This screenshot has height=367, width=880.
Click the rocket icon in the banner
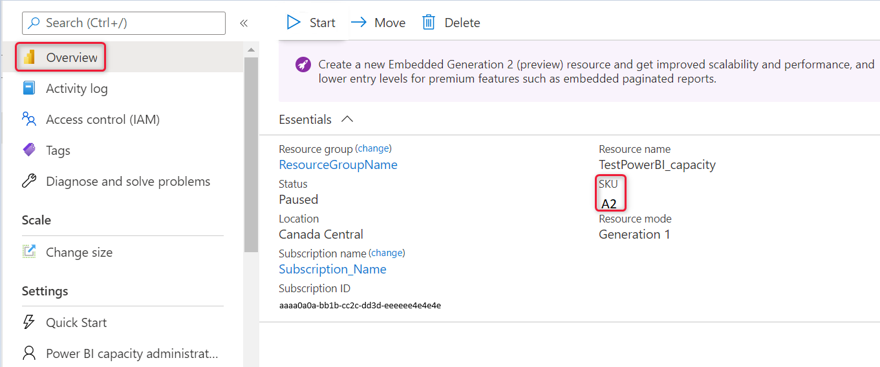pyautogui.click(x=303, y=64)
